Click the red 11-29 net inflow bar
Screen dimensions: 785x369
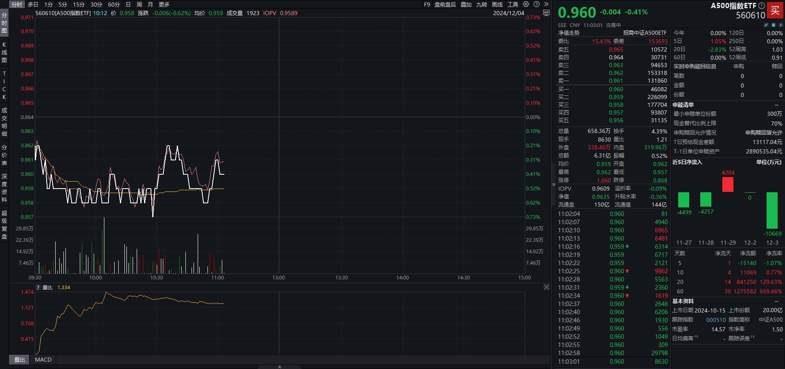pyautogui.click(x=728, y=184)
